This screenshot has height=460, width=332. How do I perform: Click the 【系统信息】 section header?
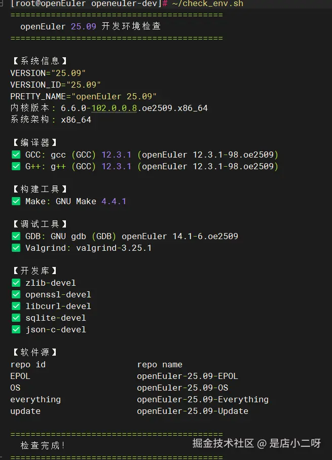point(39,61)
